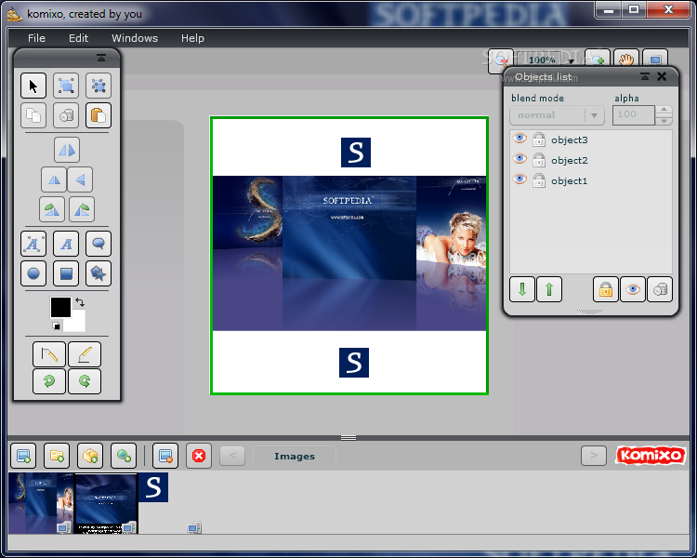Zoom in with the magnifier plus icon
697x558 pixels.
pyautogui.click(x=598, y=60)
